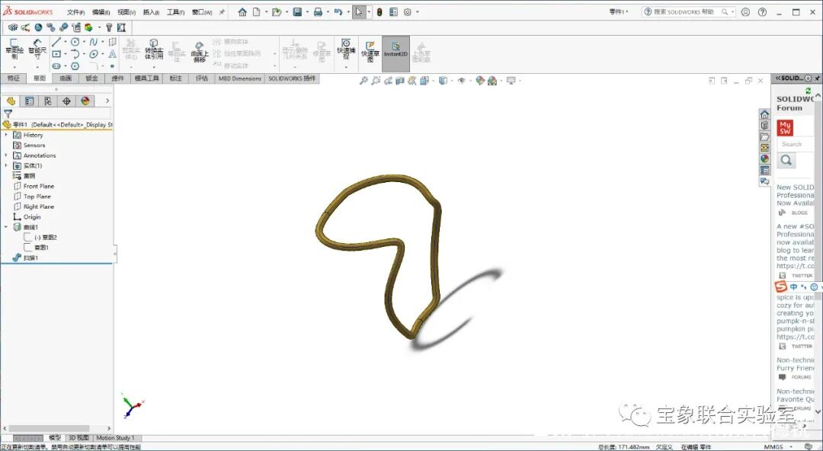Viewport: 823px width, 451px height.
Task: Open the 文件 (File) menu
Action: click(x=75, y=12)
